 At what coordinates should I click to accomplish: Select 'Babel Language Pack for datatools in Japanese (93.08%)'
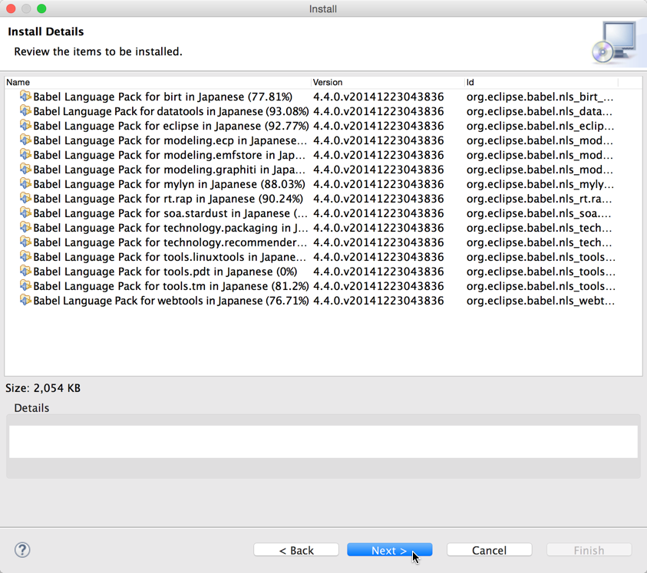[x=171, y=111]
